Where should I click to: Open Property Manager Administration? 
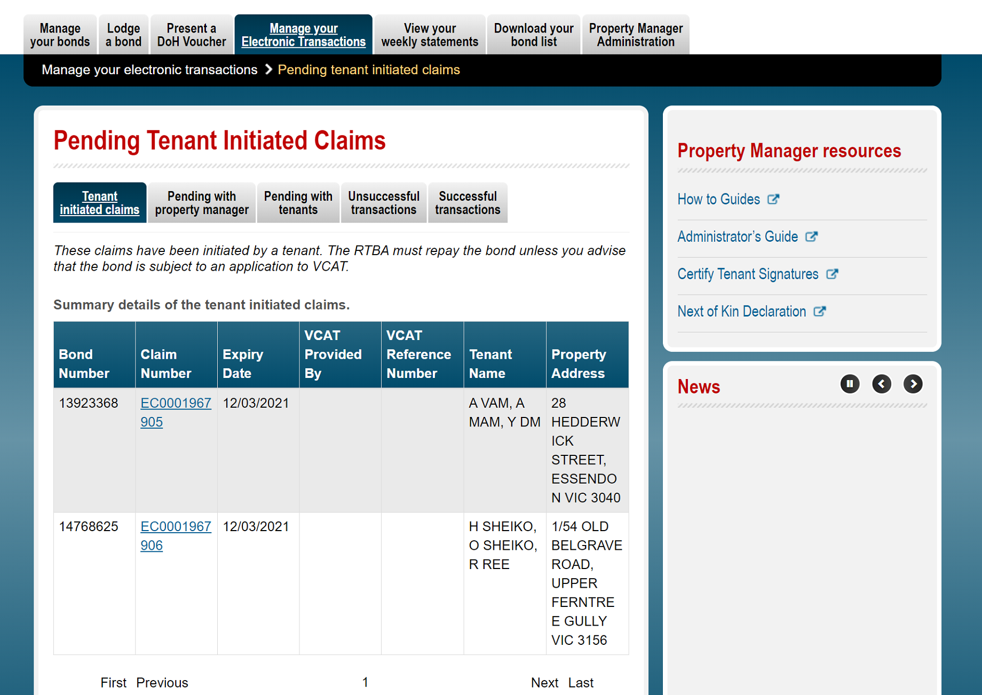coord(635,34)
